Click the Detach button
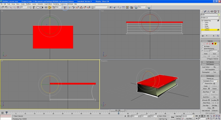 pyautogui.click(x=214, y=89)
